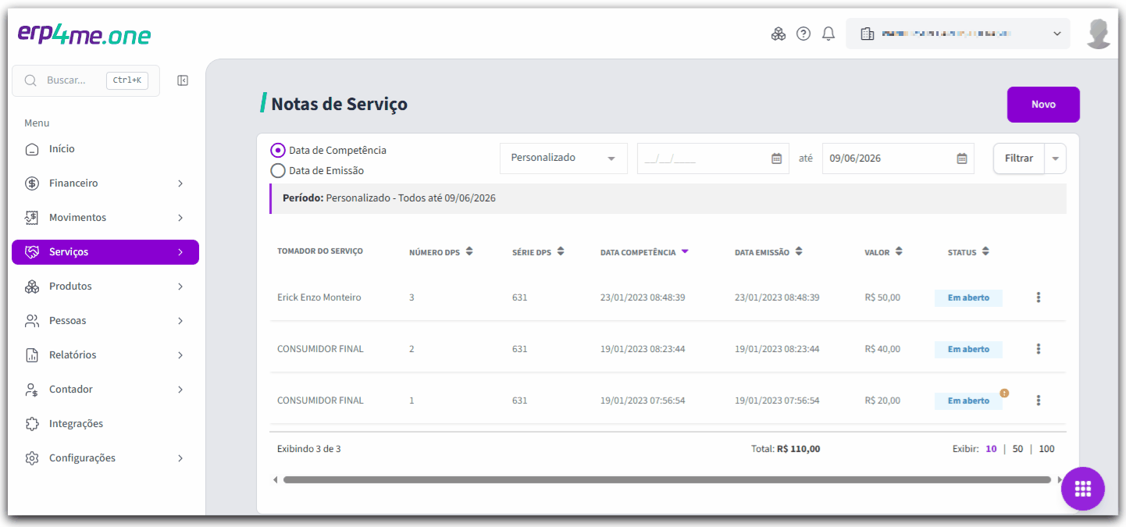
Task: Click the Contador person-dollar icon
Action: [32, 390]
